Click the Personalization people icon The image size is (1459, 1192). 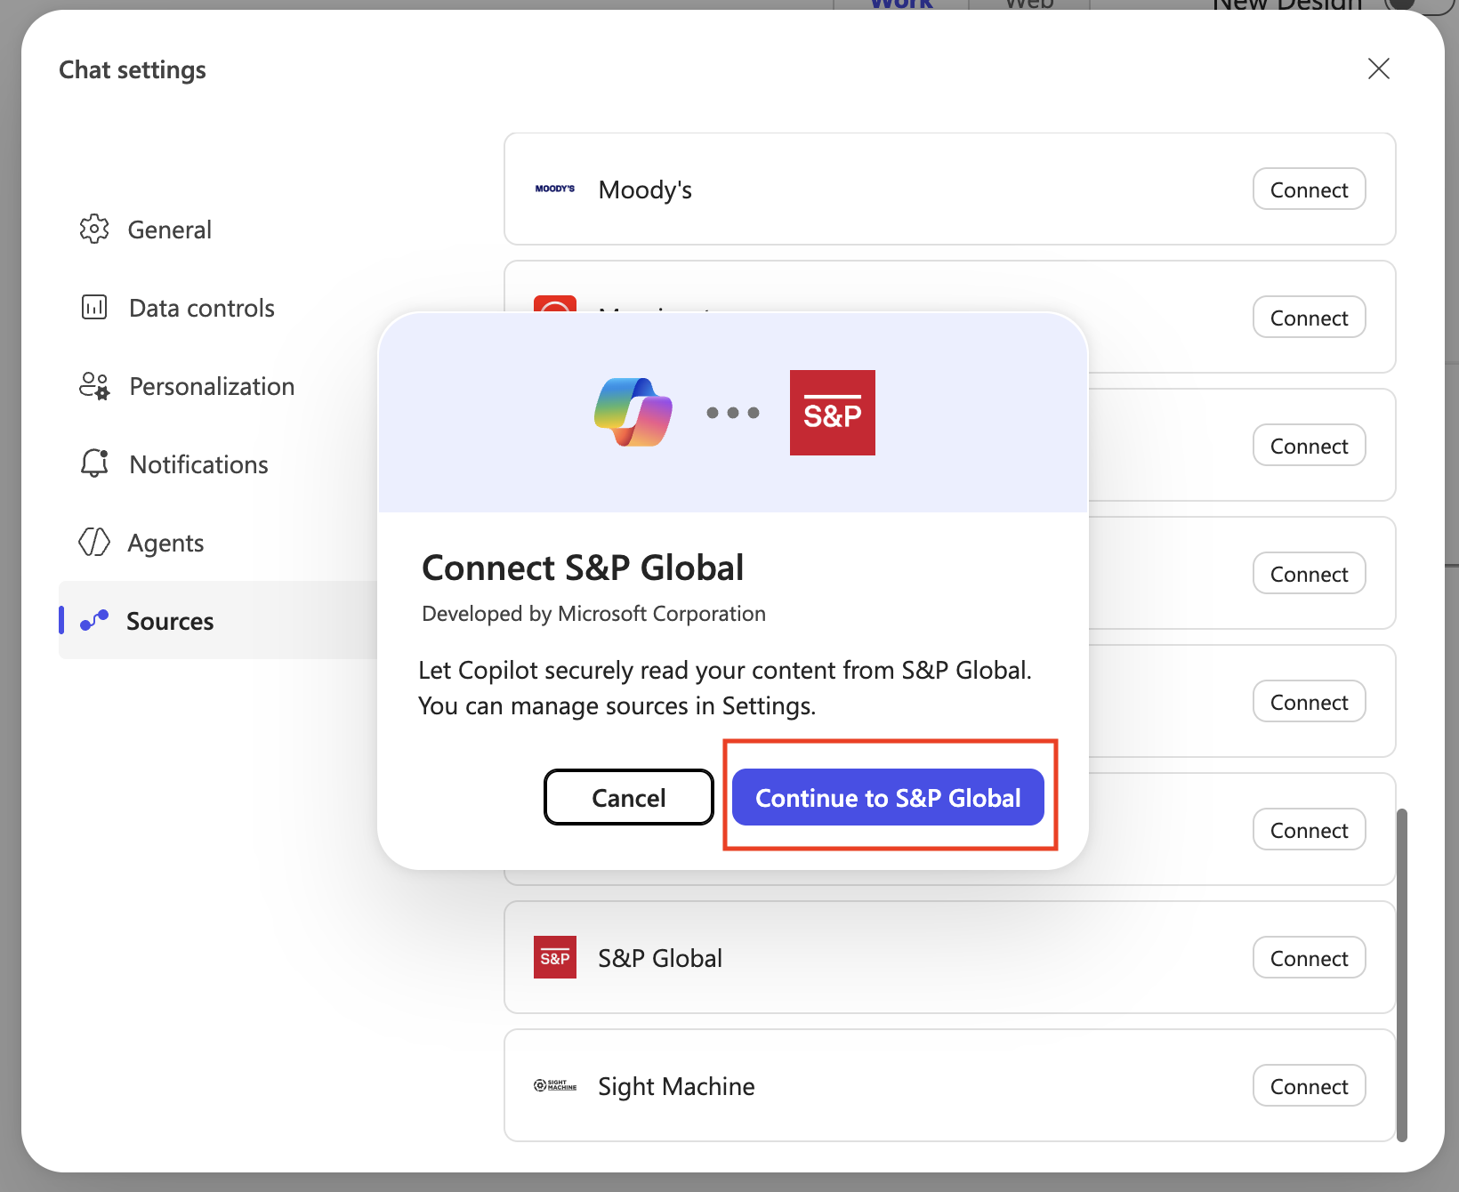tap(94, 385)
